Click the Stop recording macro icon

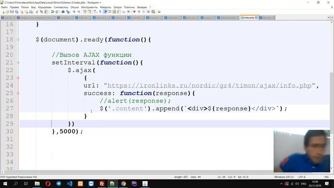coord(139,11)
